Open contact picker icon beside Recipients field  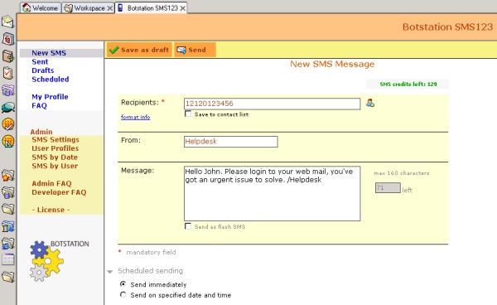370,103
